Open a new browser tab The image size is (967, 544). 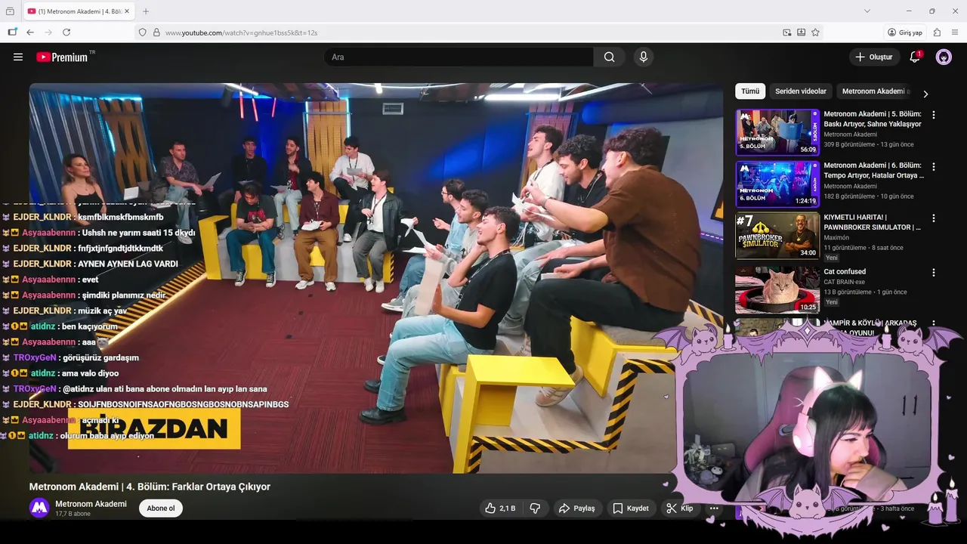coord(146,11)
